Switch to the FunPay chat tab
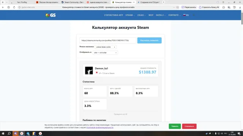 pyautogui.click(x=22, y=2)
